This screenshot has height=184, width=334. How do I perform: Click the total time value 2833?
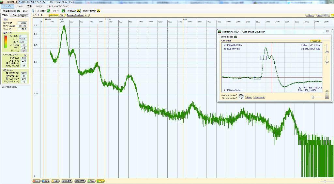[23, 23]
